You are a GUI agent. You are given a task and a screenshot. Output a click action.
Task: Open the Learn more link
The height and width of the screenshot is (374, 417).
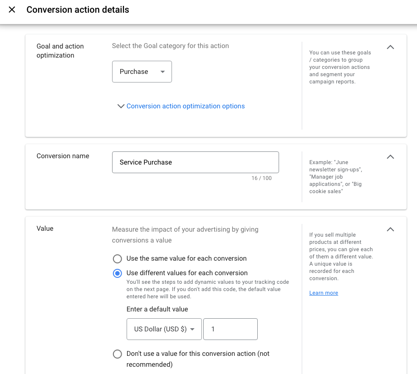pos(324,293)
